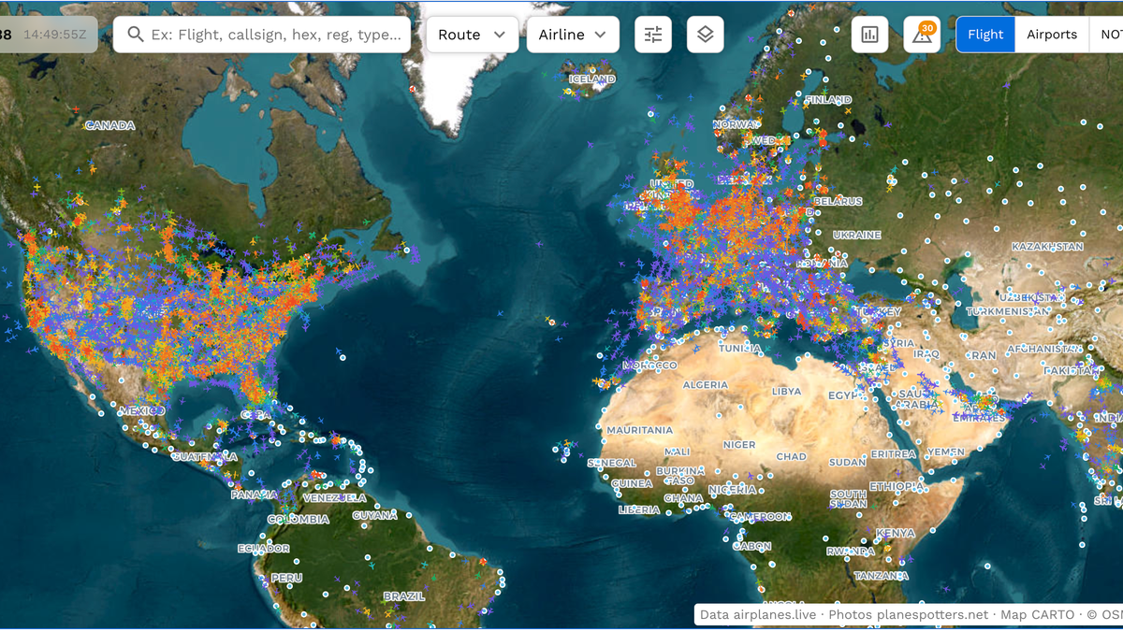Click the ALGERIA map label

(x=706, y=385)
